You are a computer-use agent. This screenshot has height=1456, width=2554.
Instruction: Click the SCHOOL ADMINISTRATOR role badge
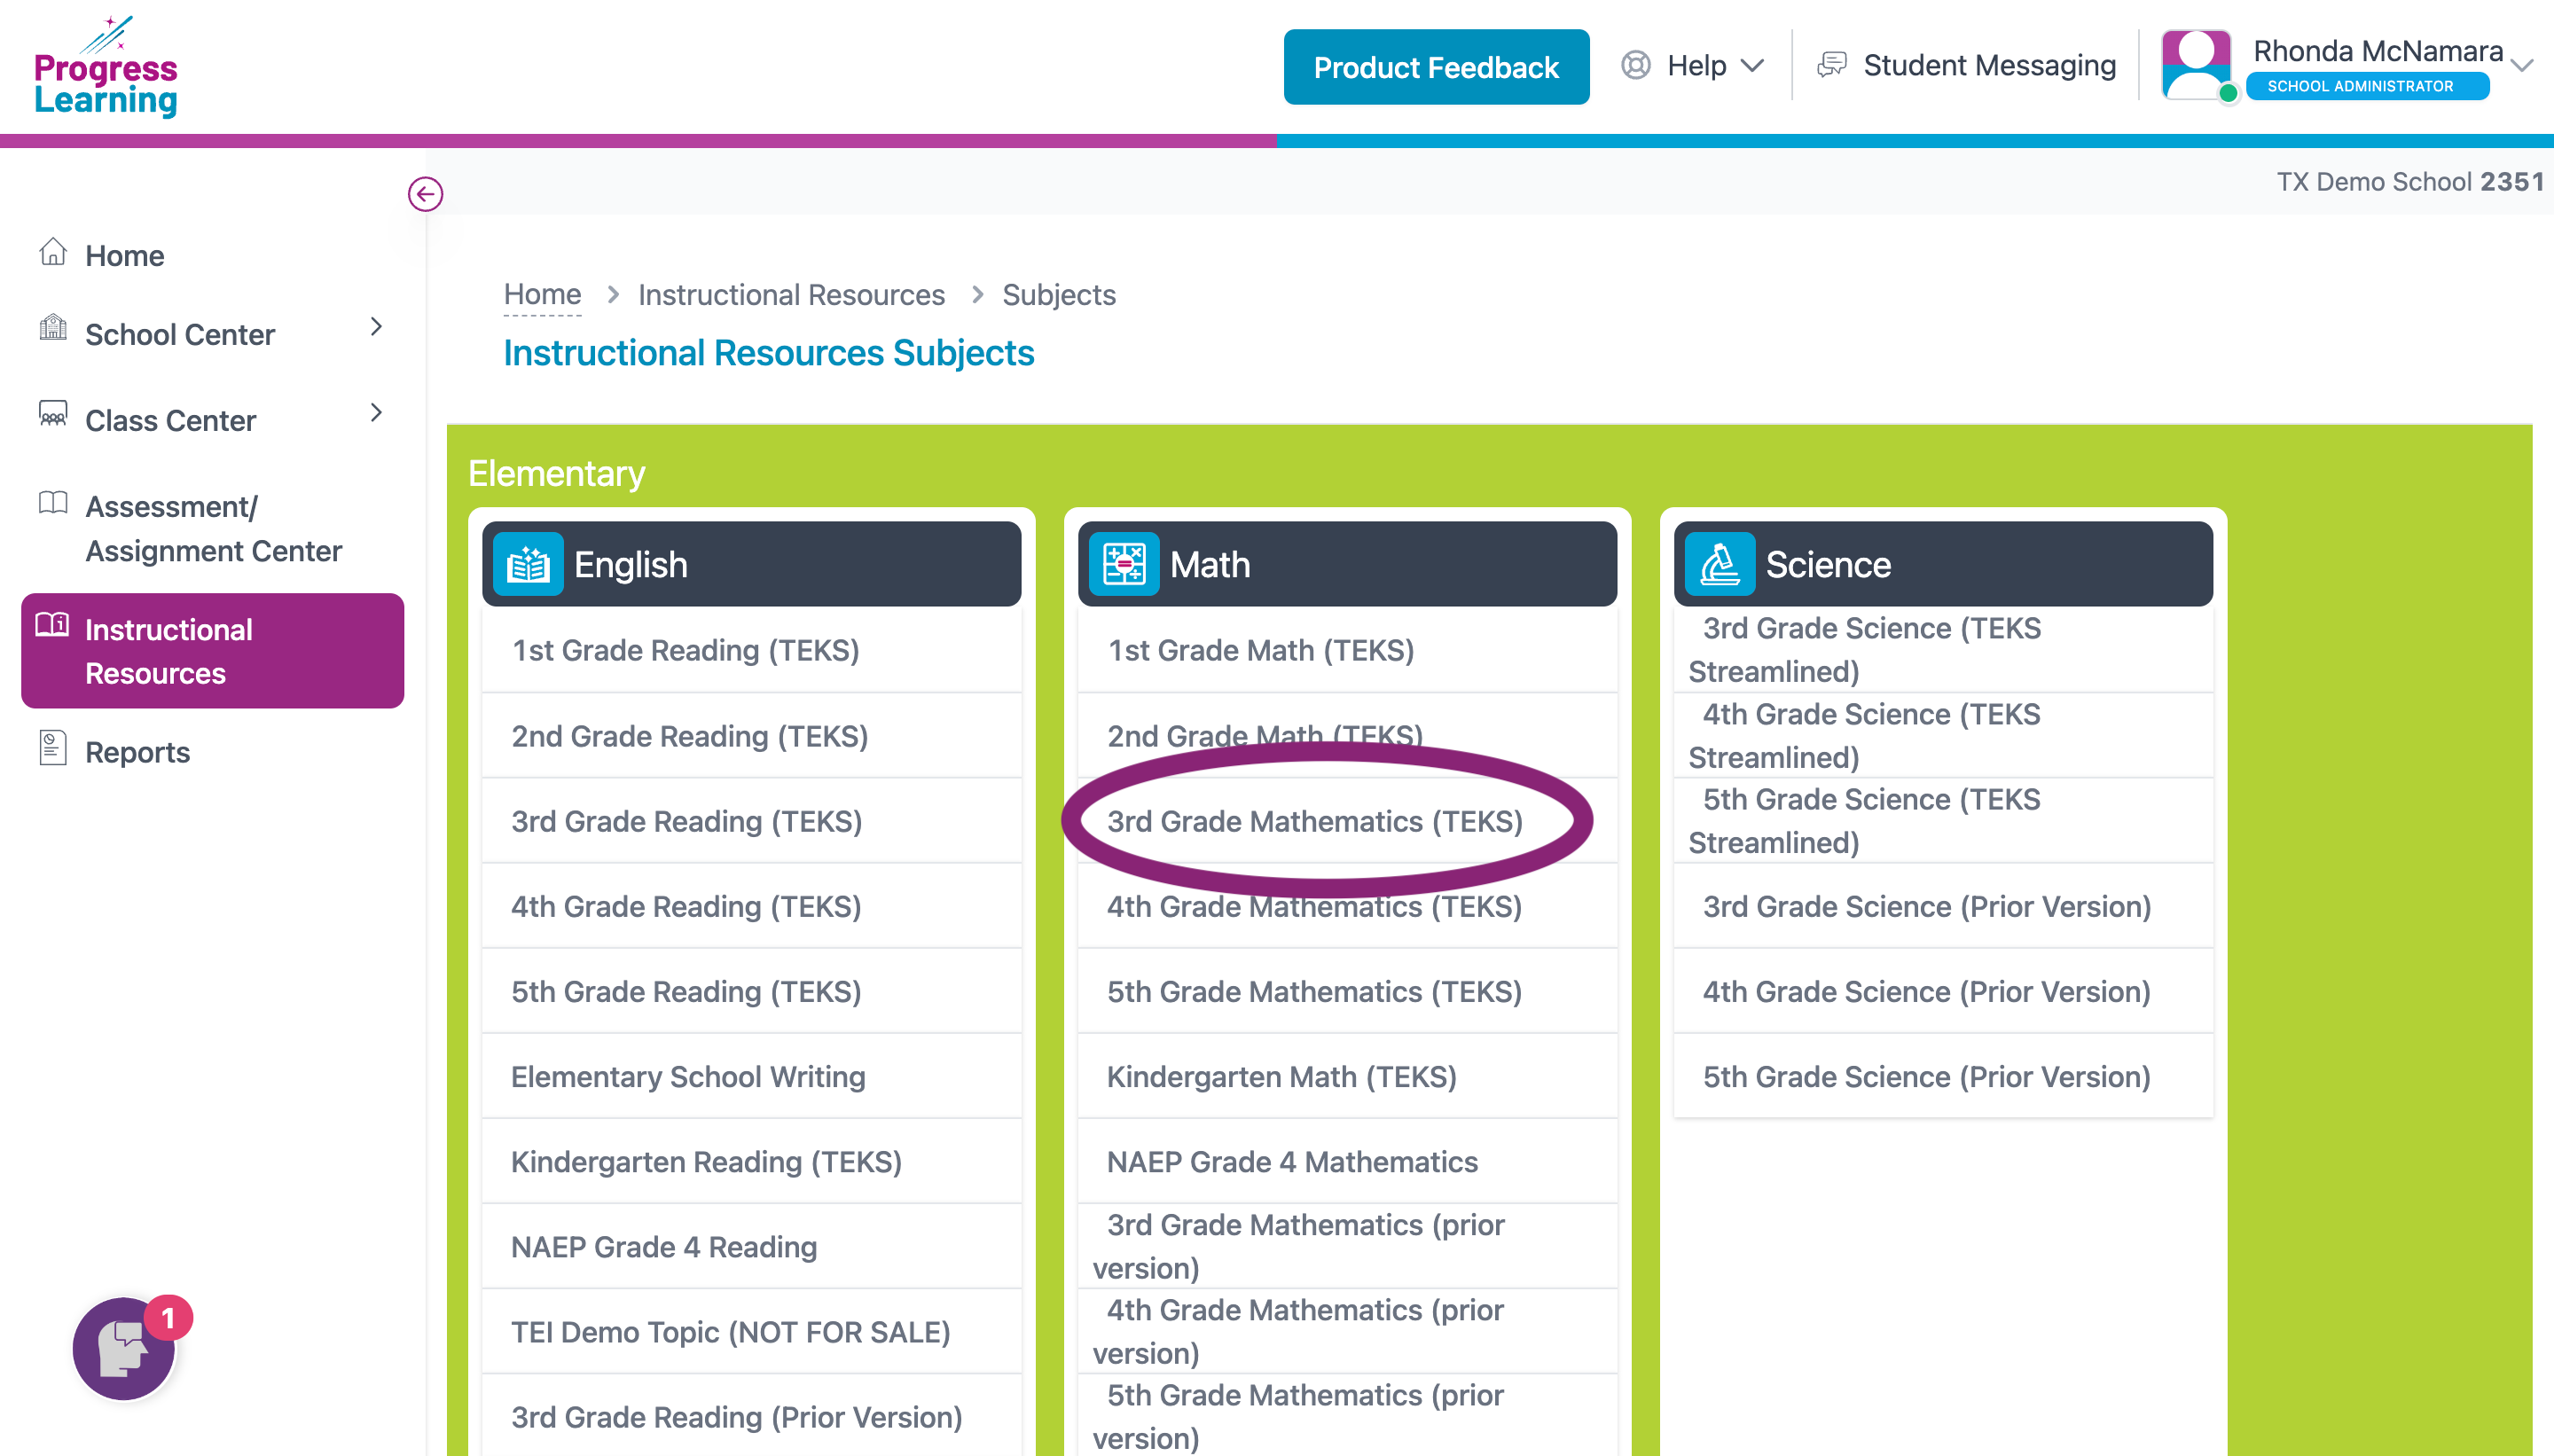pos(2366,86)
